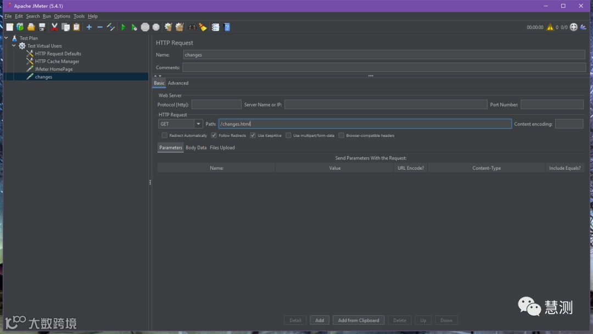Click the Stop test icon
This screenshot has width=593, height=334.
point(145,27)
